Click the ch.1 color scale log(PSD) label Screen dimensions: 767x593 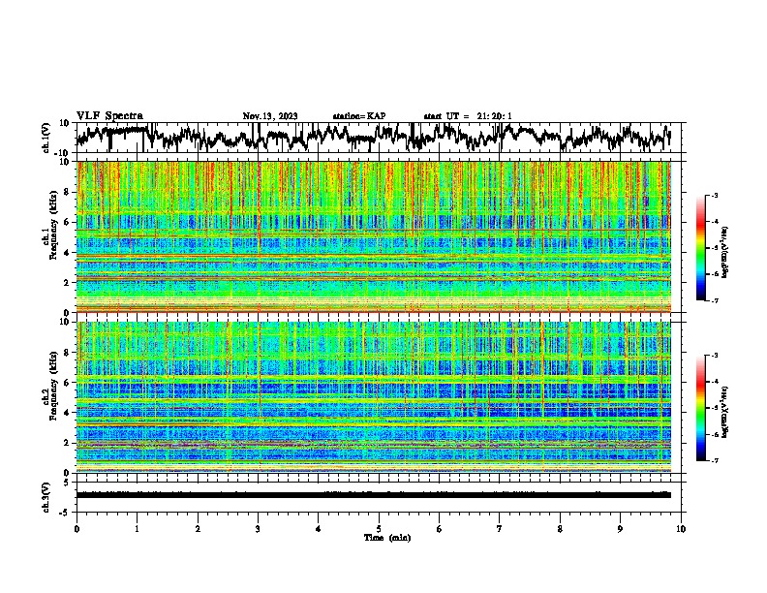pyautogui.click(x=725, y=253)
